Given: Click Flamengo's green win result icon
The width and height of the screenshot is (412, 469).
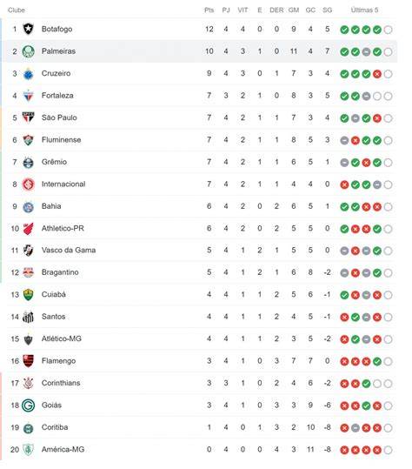Looking at the screenshot, I should 377,361.
